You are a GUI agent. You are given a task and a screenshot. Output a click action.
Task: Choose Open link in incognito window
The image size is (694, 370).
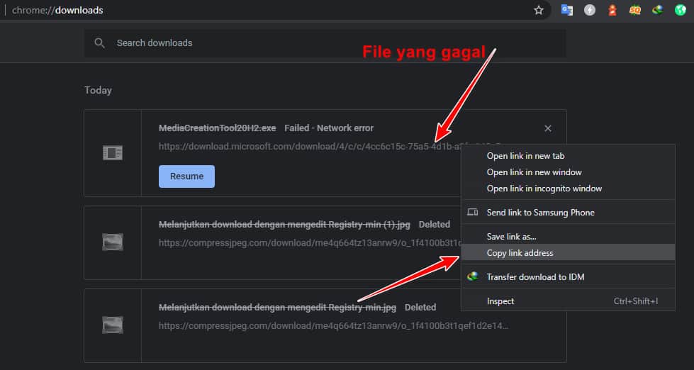pos(568,189)
